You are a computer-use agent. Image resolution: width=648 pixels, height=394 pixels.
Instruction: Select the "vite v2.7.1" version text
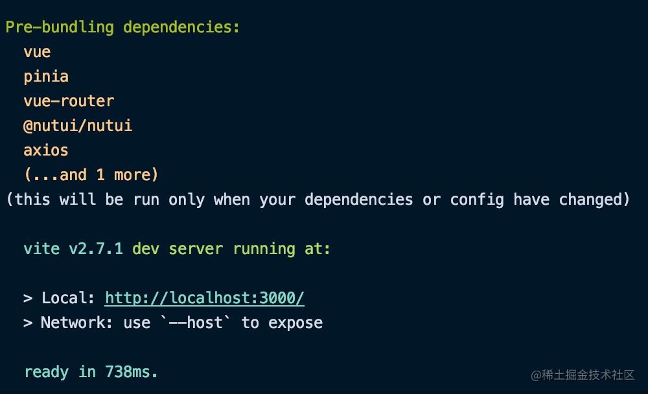[73, 249]
